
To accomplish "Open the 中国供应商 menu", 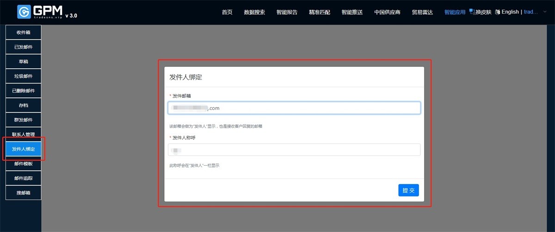I will [387, 12].
